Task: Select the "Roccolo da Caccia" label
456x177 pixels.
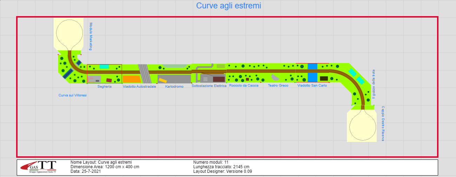Action: (x=243, y=86)
